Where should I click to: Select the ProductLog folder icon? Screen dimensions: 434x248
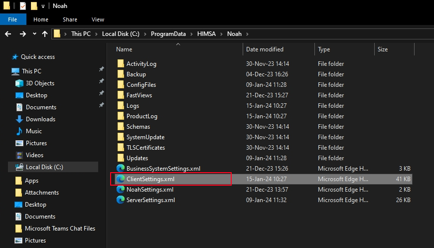click(121, 116)
